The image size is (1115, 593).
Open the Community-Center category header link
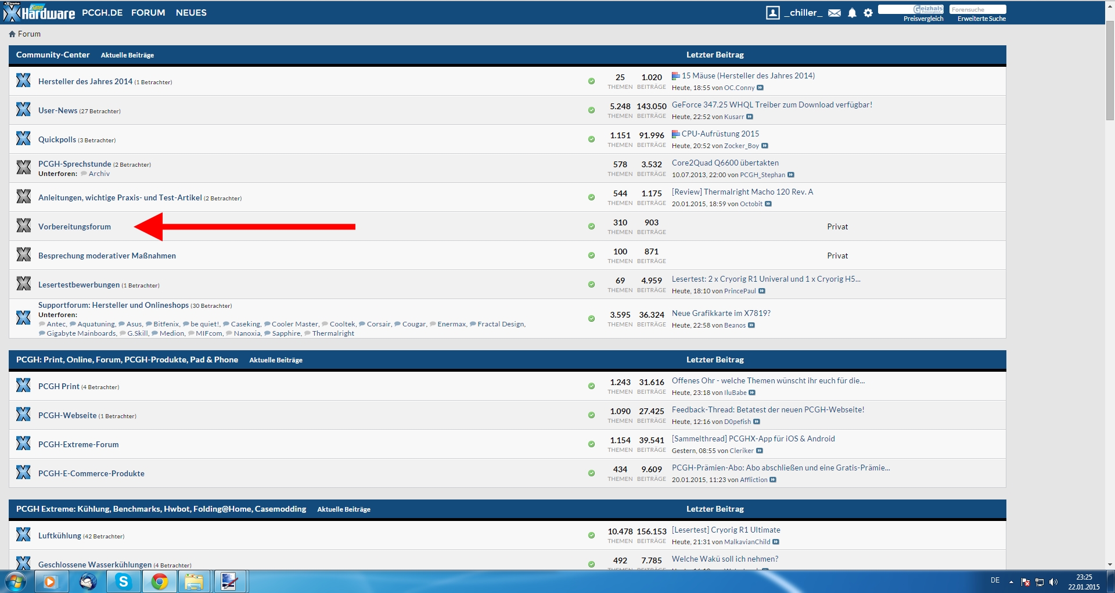53,55
